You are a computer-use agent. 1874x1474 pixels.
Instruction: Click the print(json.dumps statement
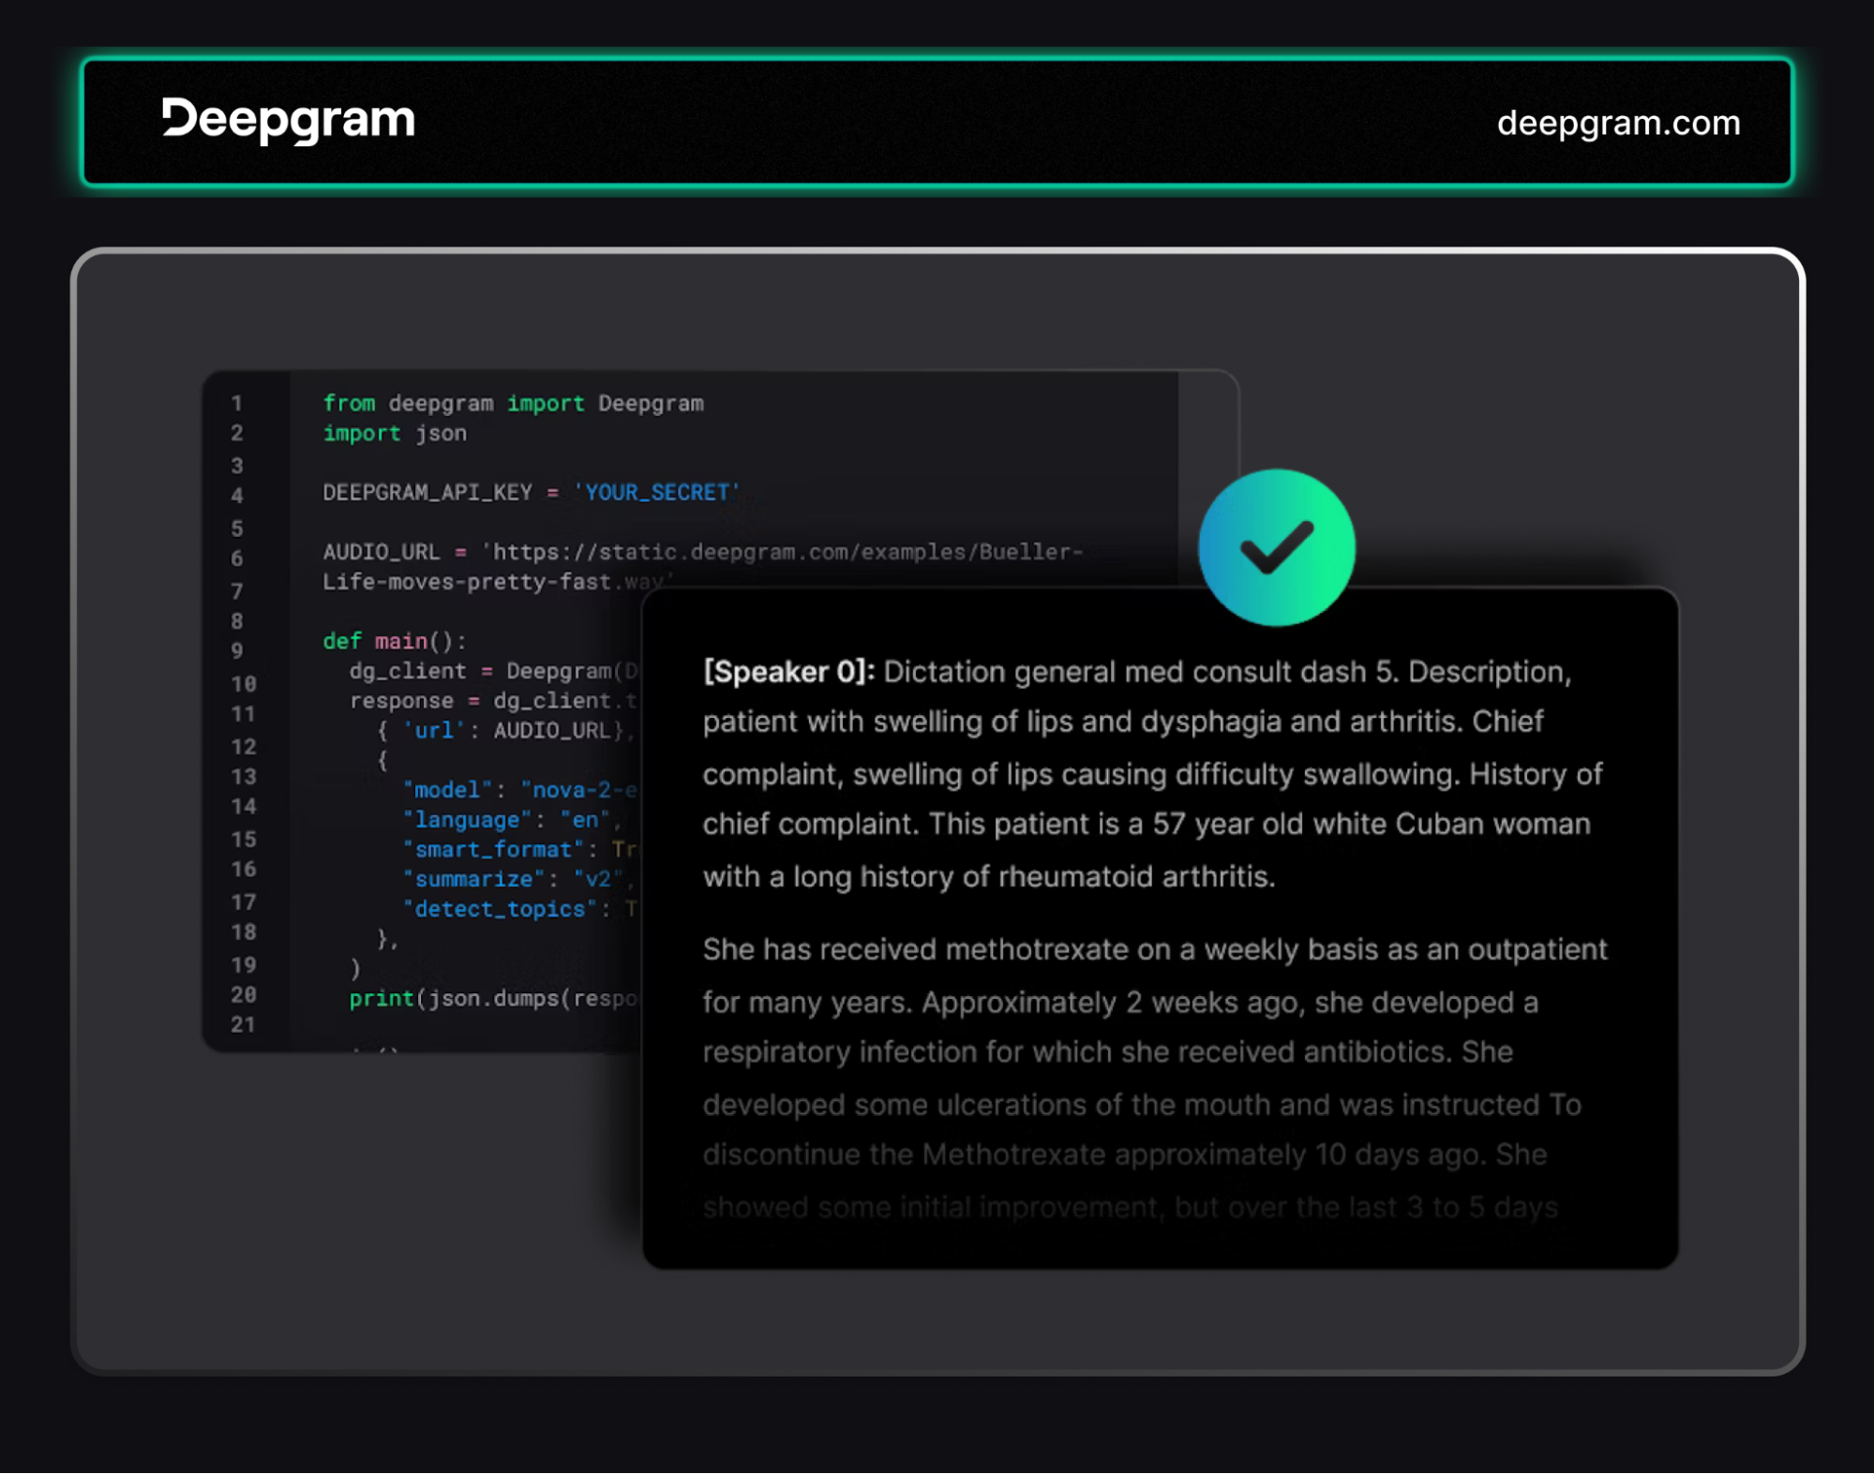[492, 999]
